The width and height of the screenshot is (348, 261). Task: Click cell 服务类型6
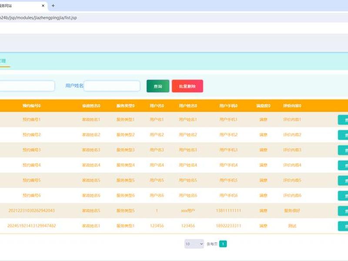tap(126, 195)
